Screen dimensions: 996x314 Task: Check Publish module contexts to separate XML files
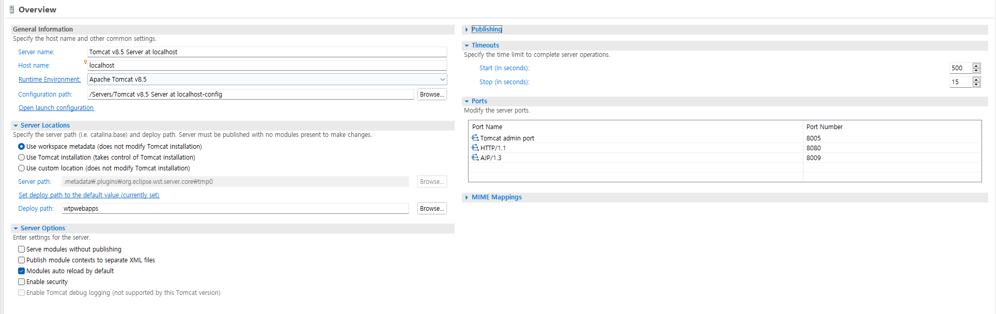click(x=22, y=260)
